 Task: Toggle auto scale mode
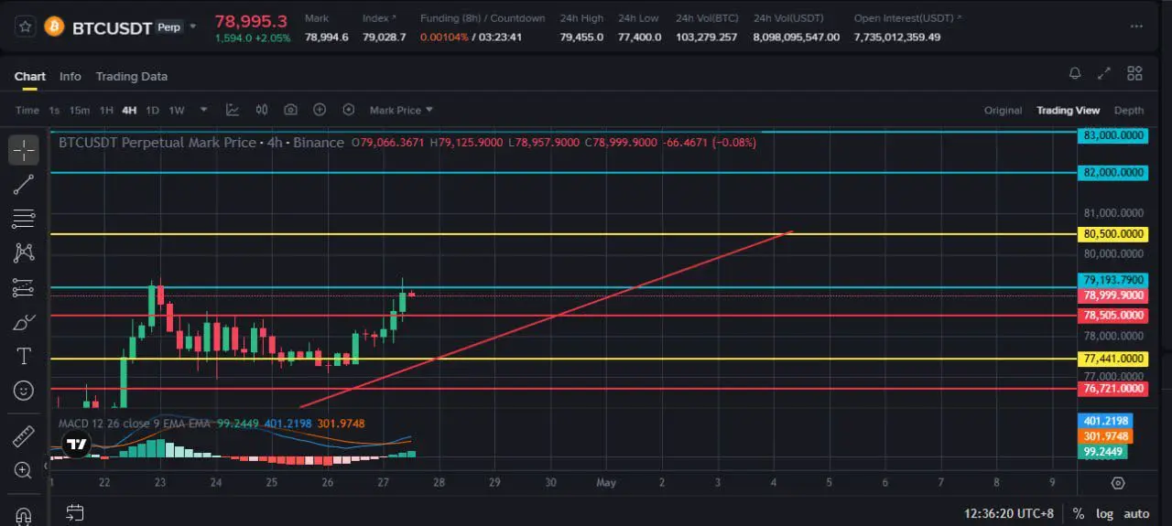(x=1136, y=513)
